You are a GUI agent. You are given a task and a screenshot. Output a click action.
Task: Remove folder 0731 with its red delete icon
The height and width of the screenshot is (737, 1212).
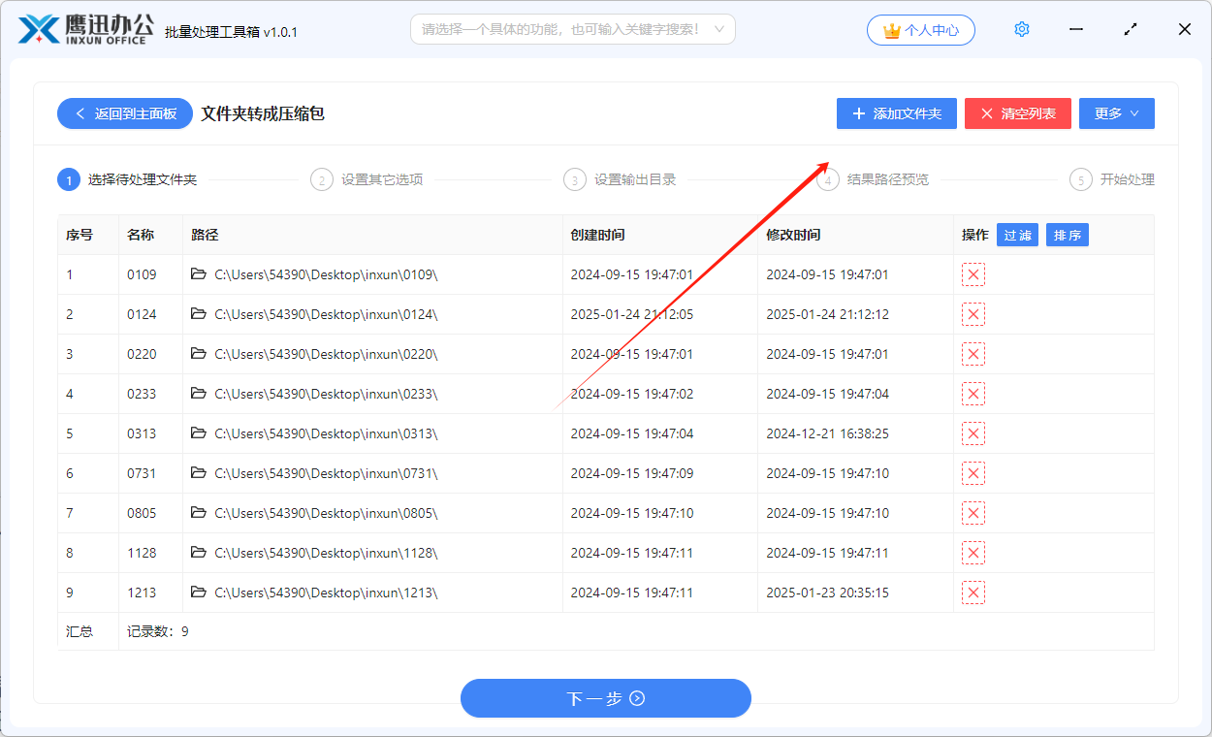click(973, 473)
